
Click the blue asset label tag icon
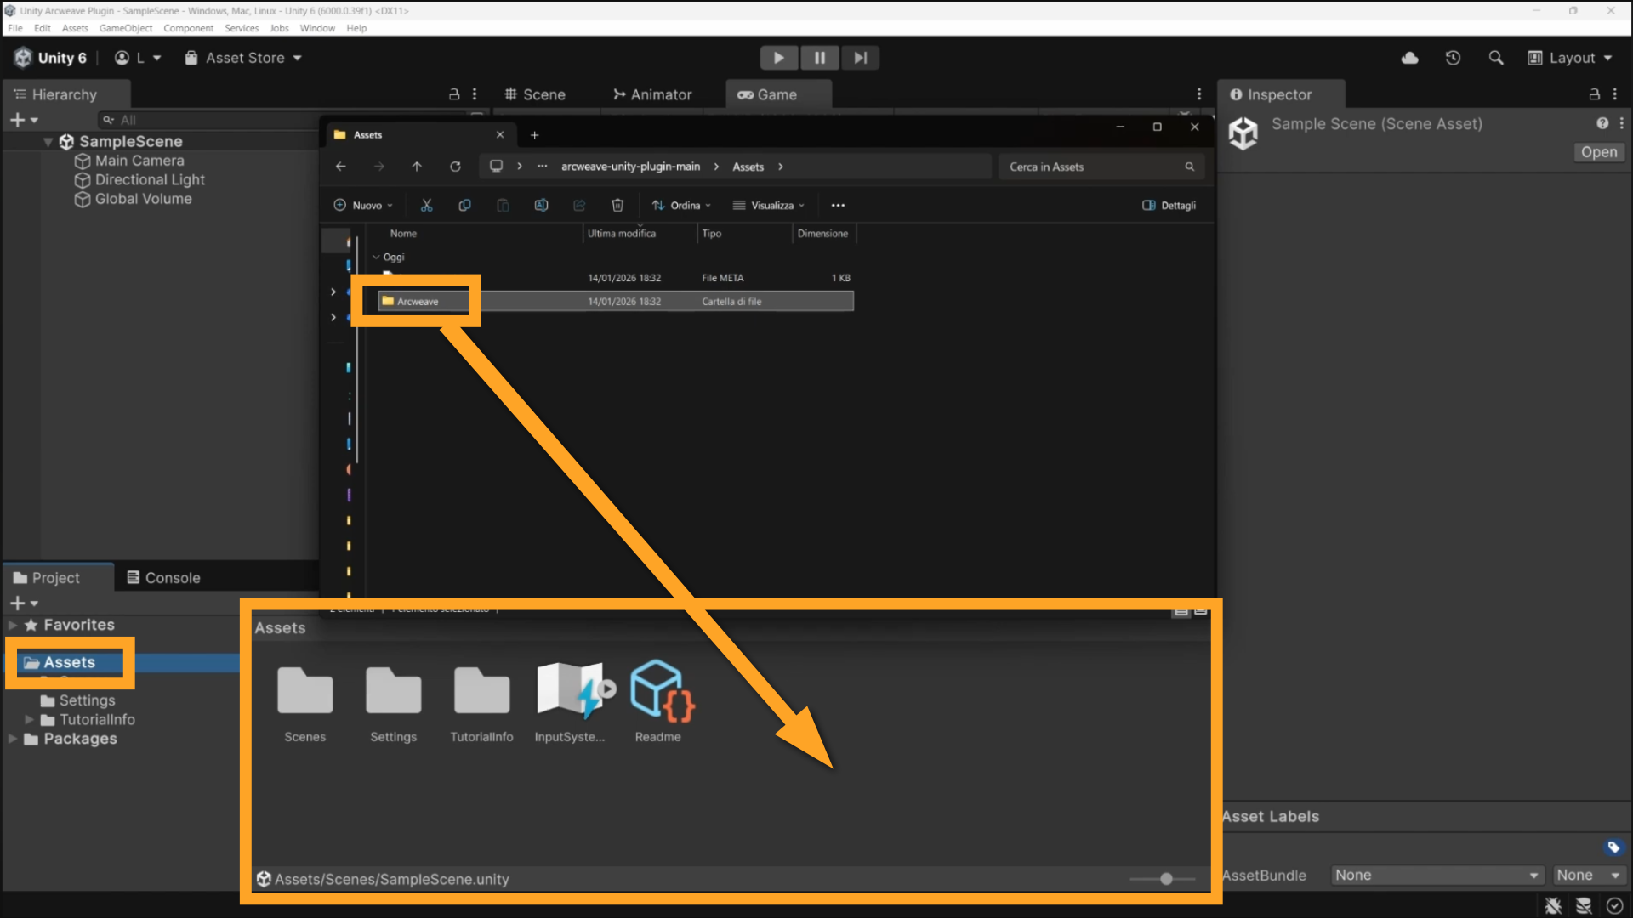coord(1613,847)
